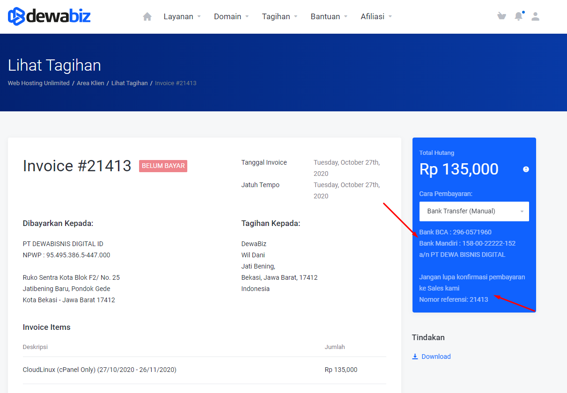The image size is (567, 393).
Task: Click the Tanggal Invoice label
Action: [264, 162]
